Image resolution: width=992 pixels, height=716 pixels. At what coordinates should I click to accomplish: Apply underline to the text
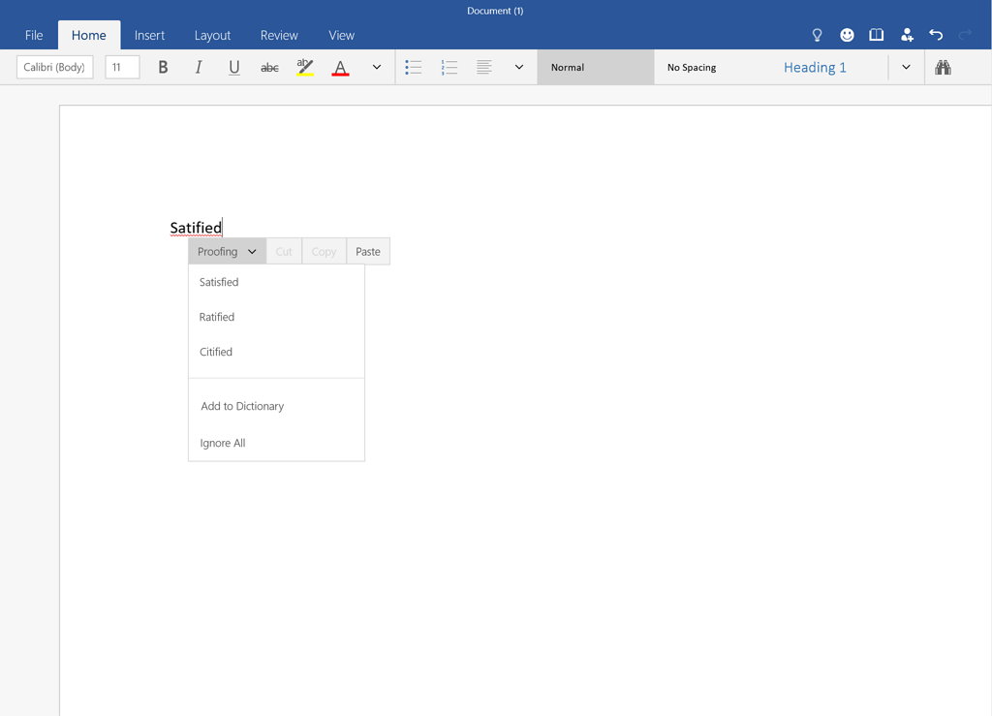click(233, 67)
